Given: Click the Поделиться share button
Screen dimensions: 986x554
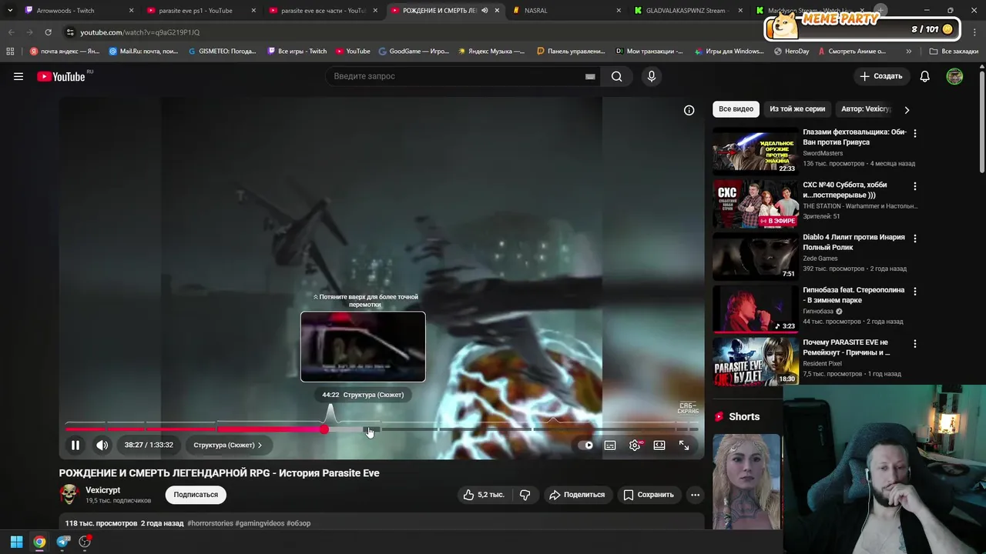Looking at the screenshot, I should [577, 495].
